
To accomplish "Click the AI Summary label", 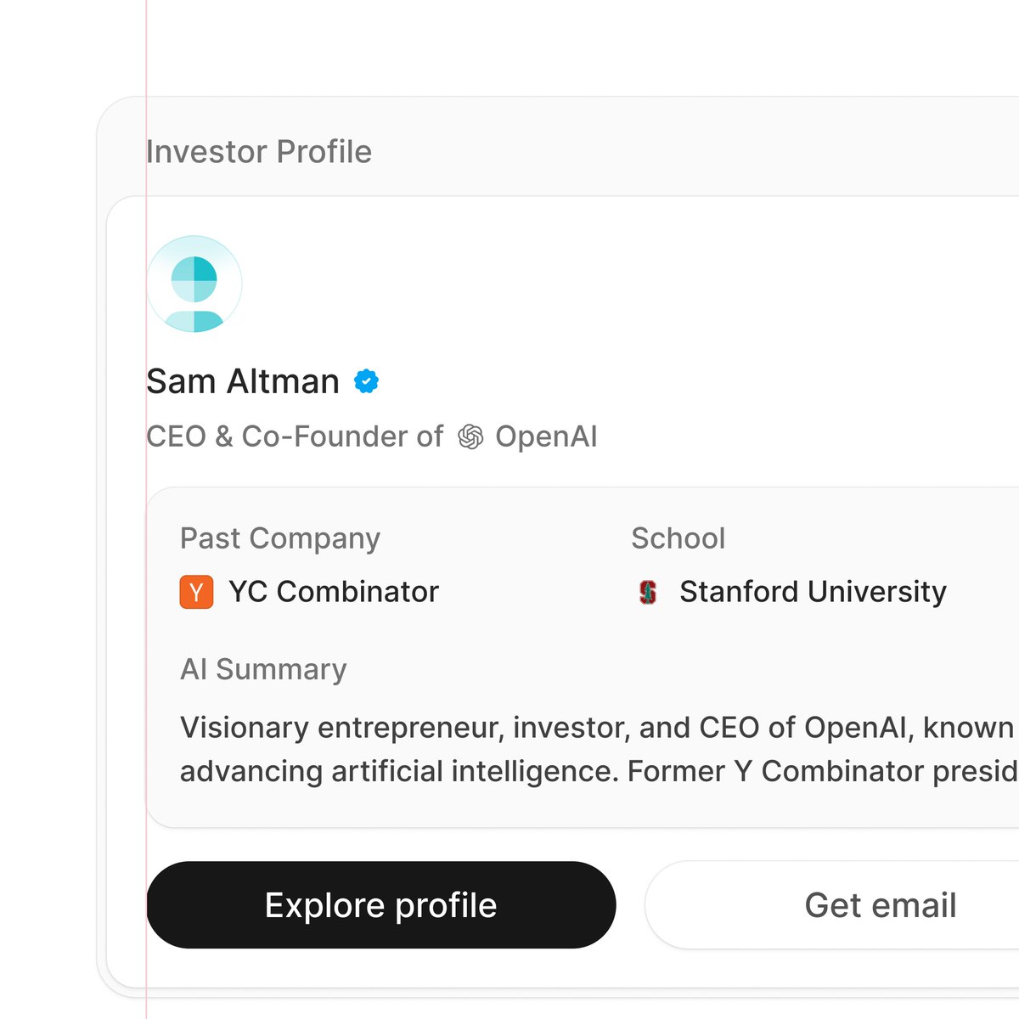I will pos(263,669).
